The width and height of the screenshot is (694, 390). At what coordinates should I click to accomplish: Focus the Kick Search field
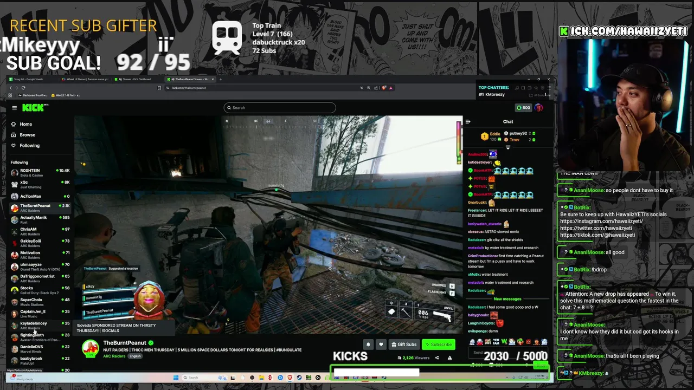(280, 108)
